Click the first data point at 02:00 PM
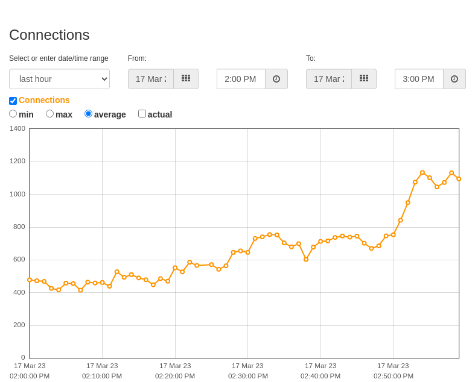Screen dimensions: 475x382 30,280
